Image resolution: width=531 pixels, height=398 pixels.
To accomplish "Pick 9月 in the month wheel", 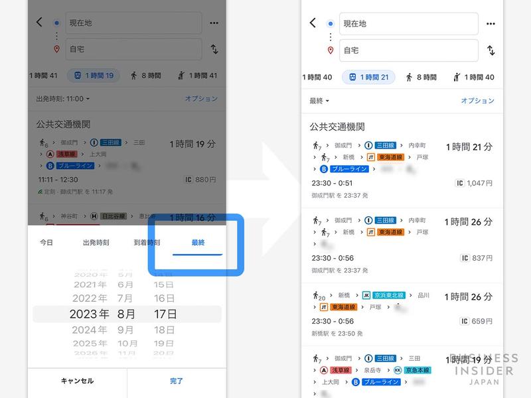I will (125, 330).
